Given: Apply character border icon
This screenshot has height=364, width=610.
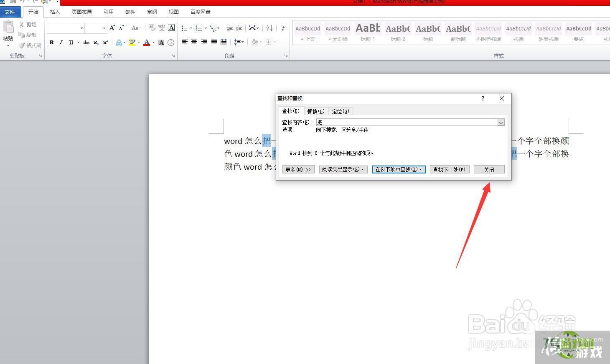Looking at the screenshot, I should pos(171,28).
